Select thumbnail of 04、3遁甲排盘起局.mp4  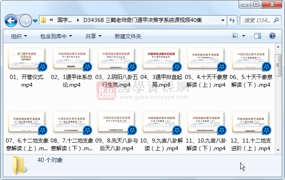pyautogui.click(x=161, y=58)
